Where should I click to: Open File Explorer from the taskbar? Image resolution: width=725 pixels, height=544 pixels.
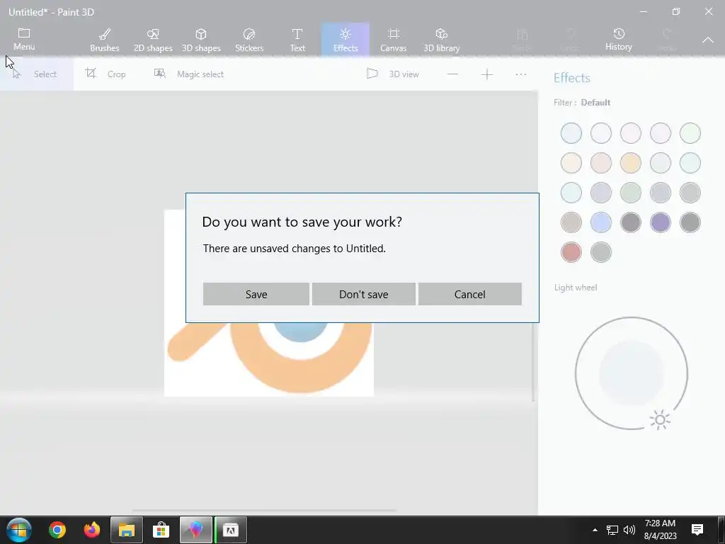(x=127, y=530)
